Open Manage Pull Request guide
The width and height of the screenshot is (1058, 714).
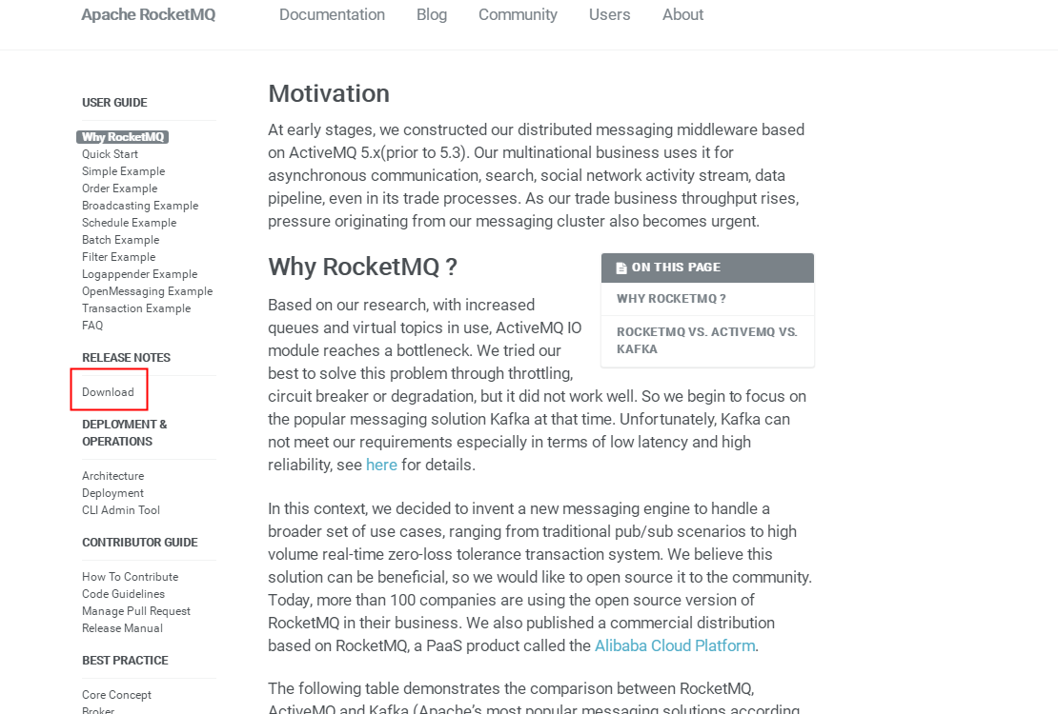coord(136,611)
